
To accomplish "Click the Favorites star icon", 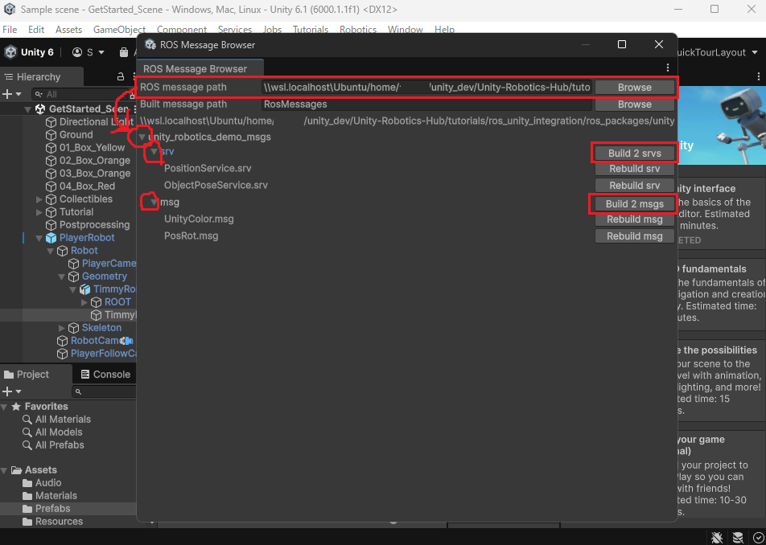I will click(16, 407).
